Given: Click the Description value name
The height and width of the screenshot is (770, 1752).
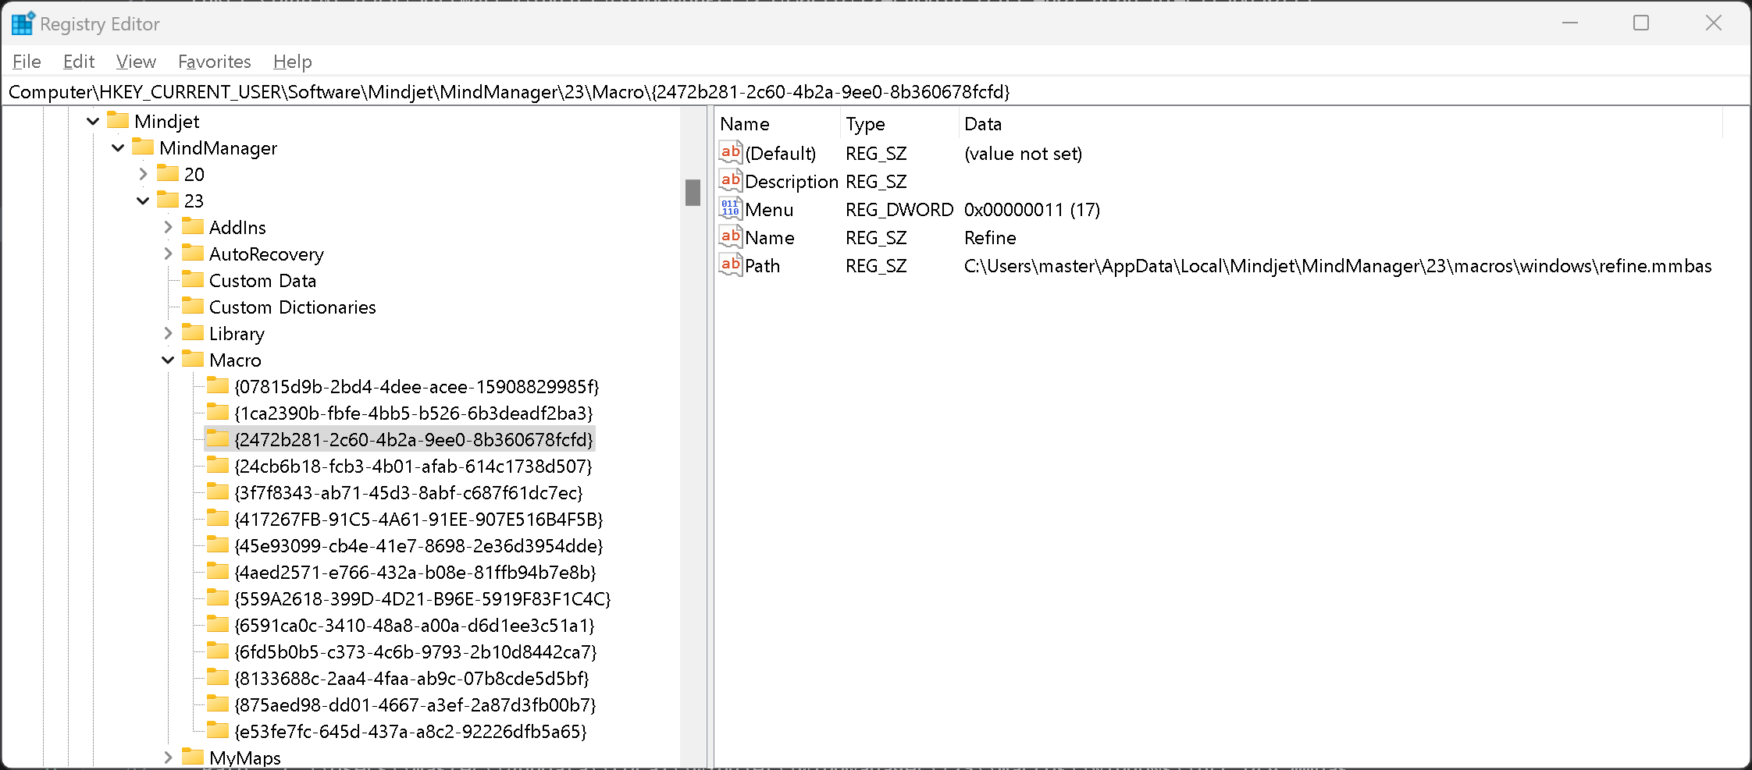Looking at the screenshot, I should [x=792, y=181].
